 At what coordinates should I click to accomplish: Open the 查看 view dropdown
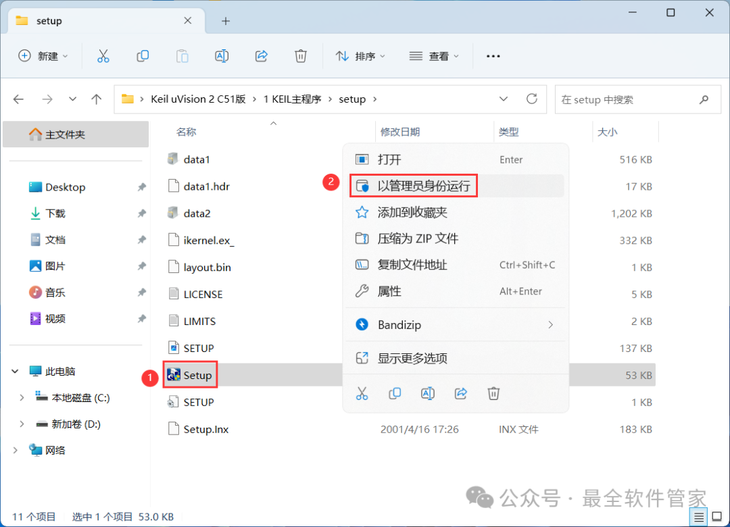click(435, 56)
